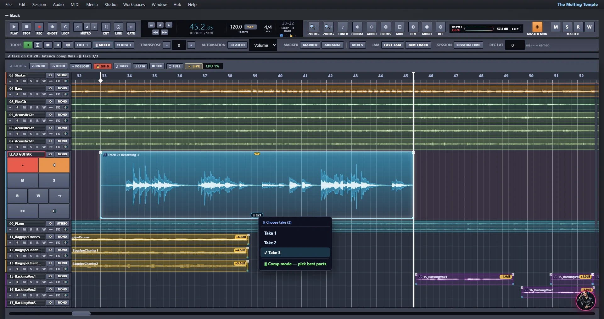The image size is (604, 319).
Task: Increase transpose with the plus button
Action: click(191, 45)
